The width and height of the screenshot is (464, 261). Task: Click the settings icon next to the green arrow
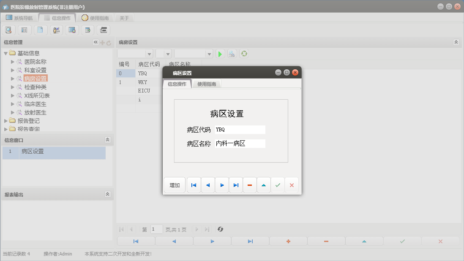pyautogui.click(x=232, y=54)
